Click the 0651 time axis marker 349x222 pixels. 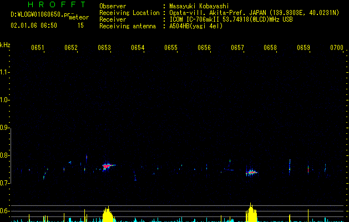[38, 48]
